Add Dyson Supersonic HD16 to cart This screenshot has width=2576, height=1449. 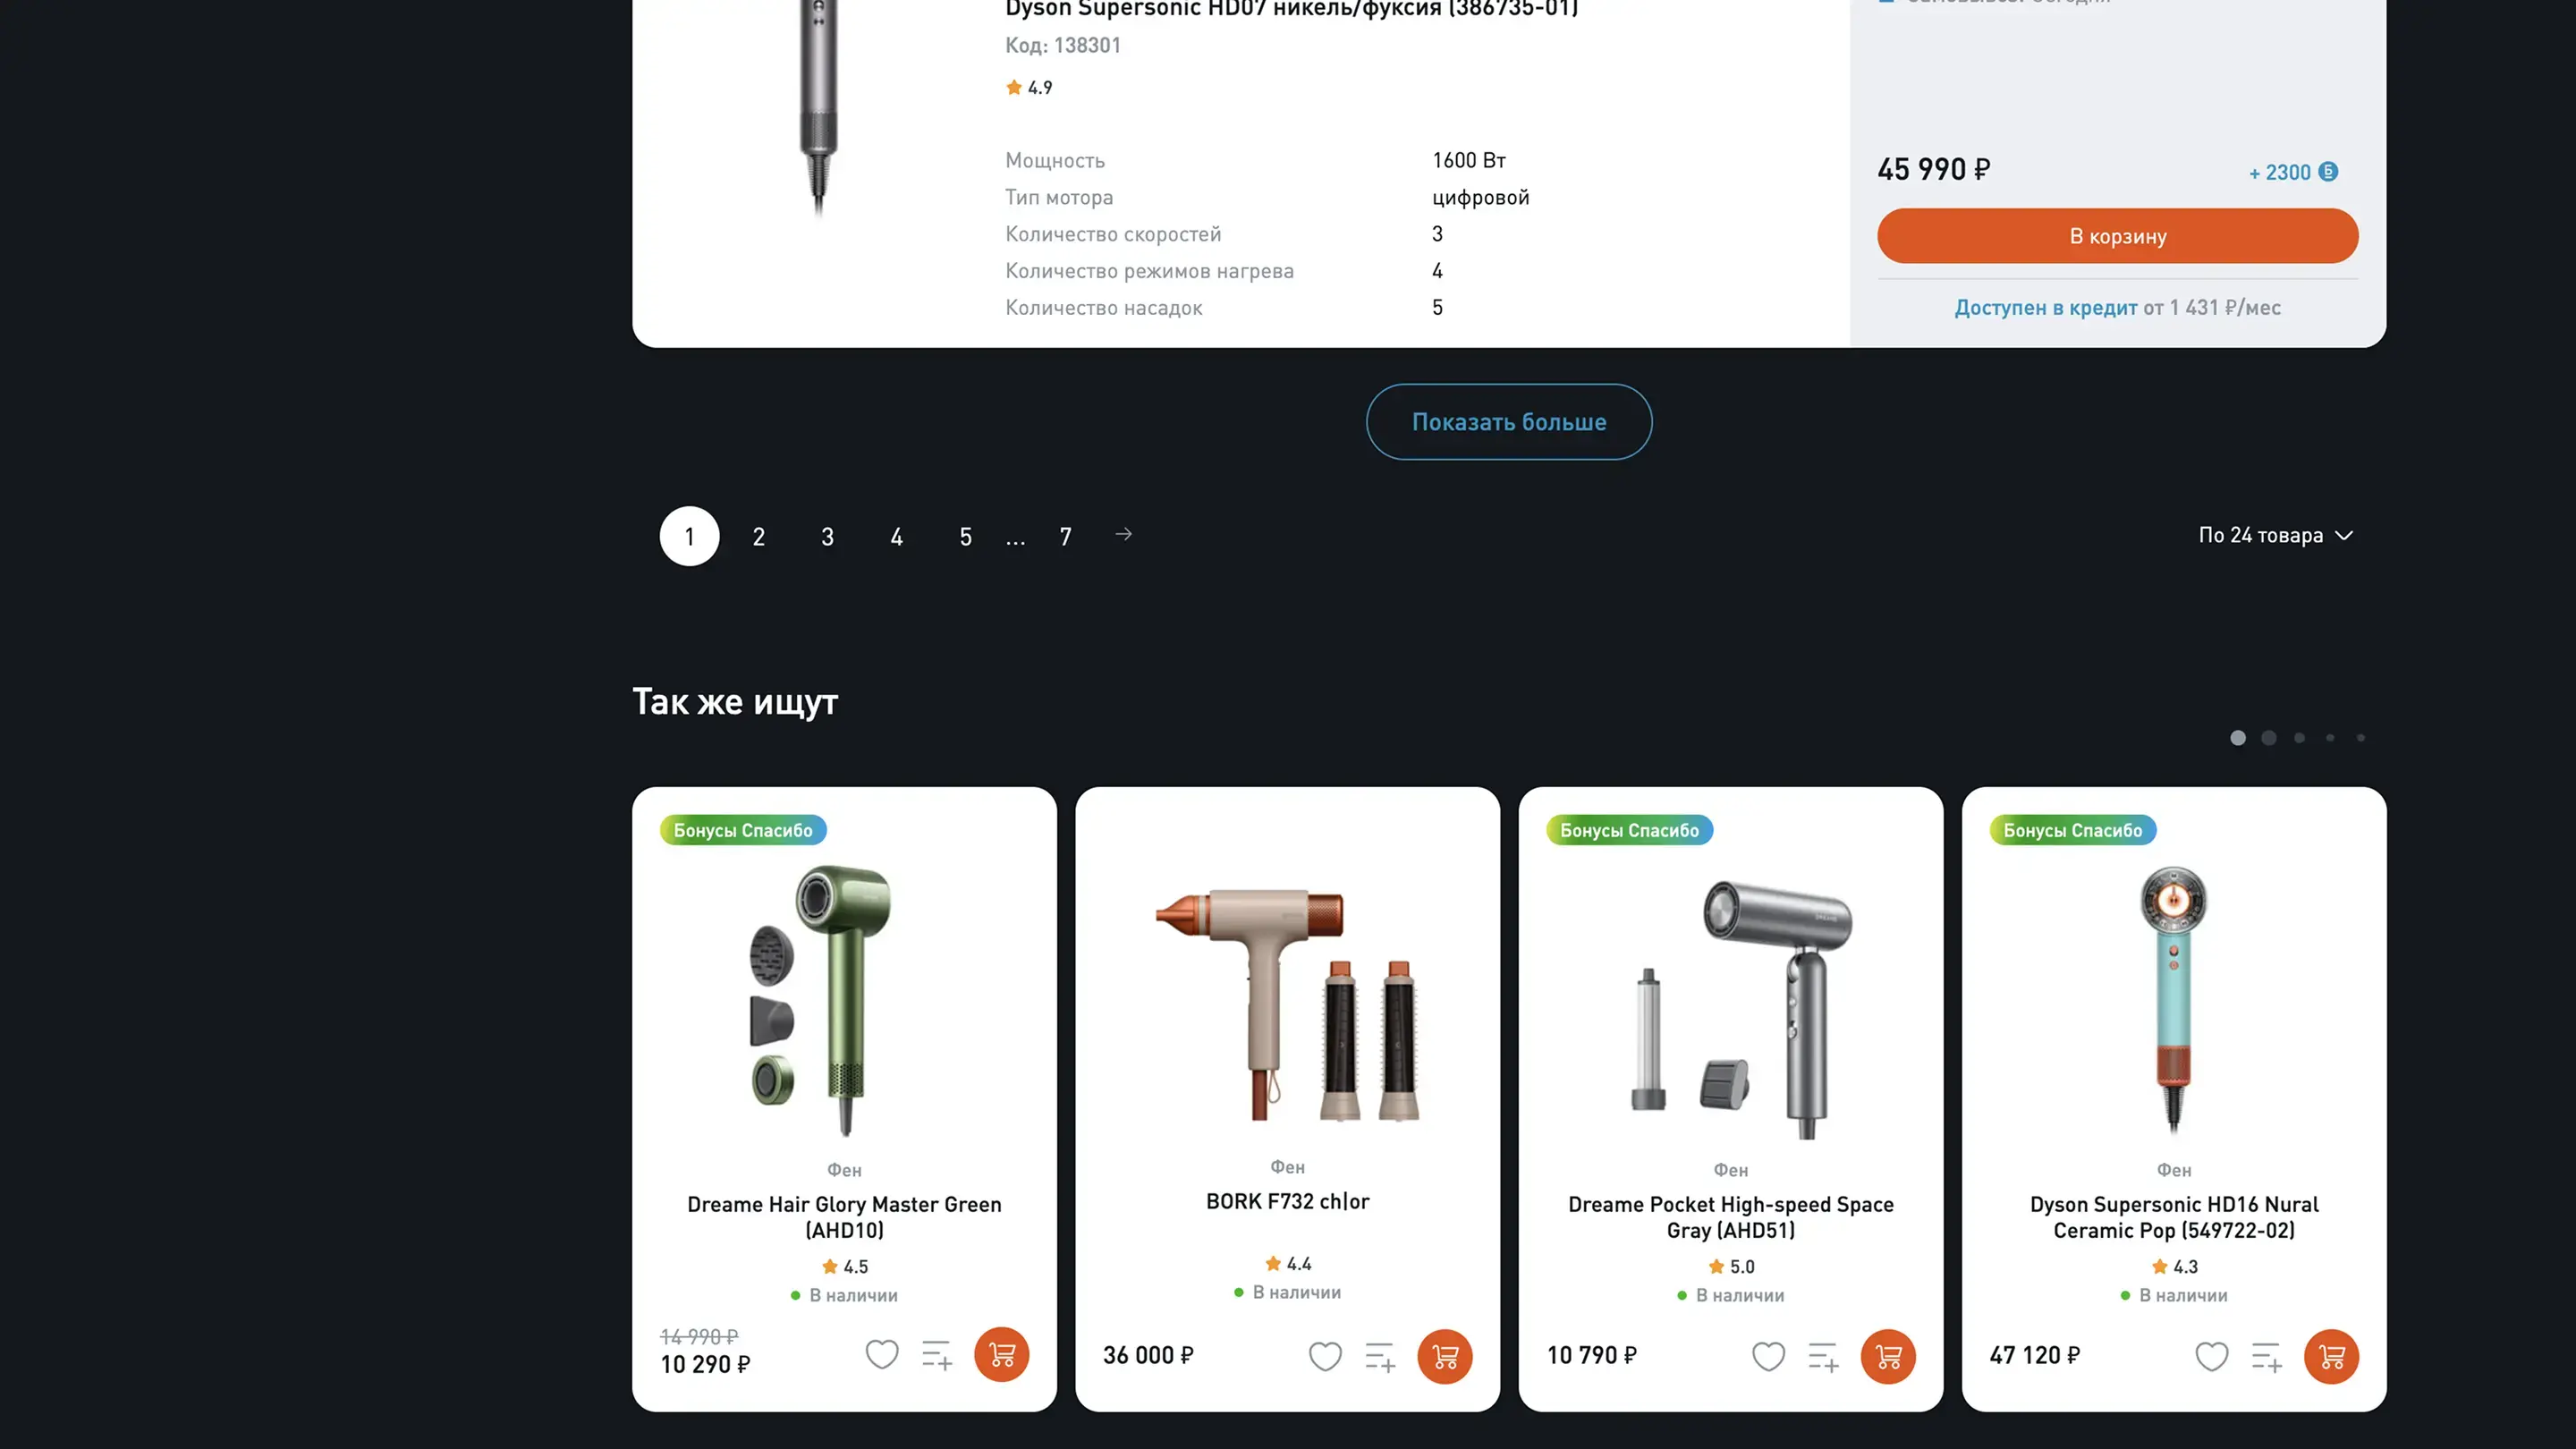pos(2331,1356)
